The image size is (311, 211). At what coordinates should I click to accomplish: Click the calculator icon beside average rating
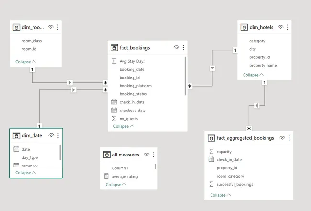click(106, 176)
